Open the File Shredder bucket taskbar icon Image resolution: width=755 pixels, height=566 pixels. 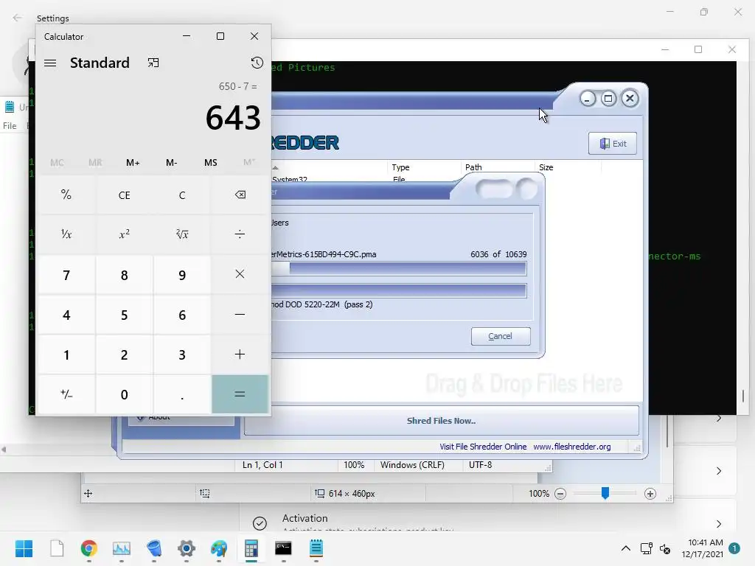tap(154, 548)
